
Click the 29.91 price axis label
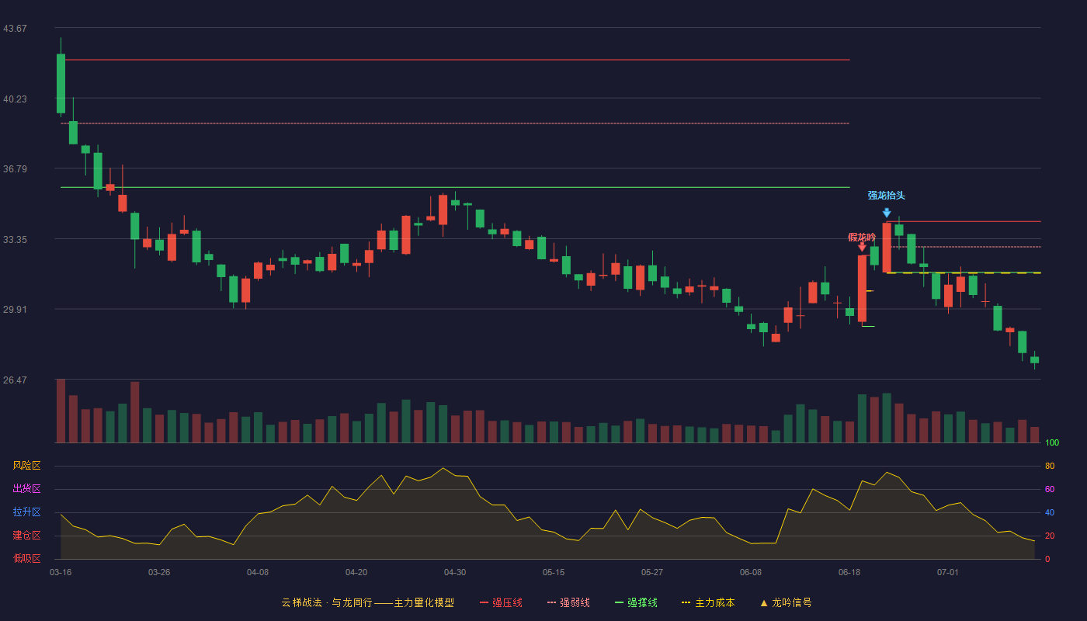15,310
